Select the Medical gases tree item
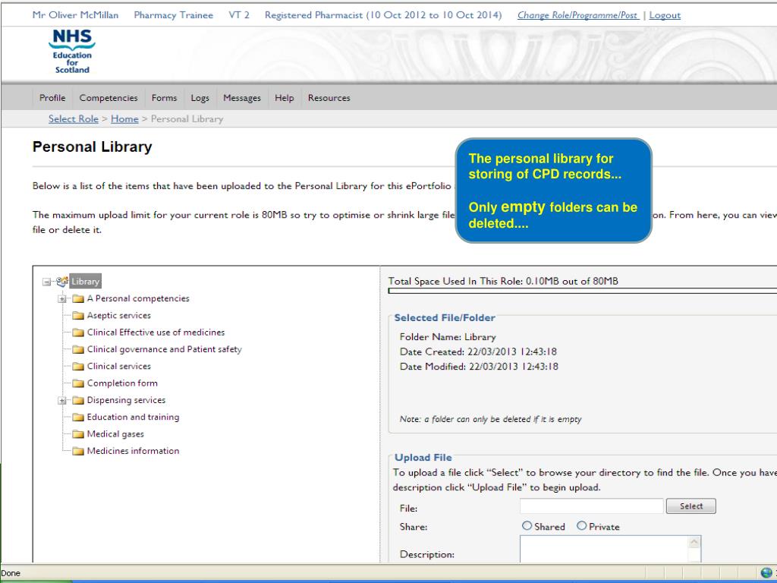Viewport: 777px width, 583px height. click(115, 434)
